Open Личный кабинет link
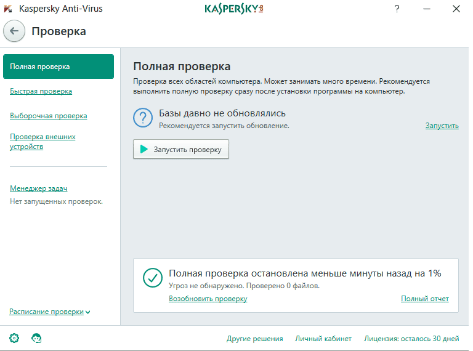 coord(323,339)
